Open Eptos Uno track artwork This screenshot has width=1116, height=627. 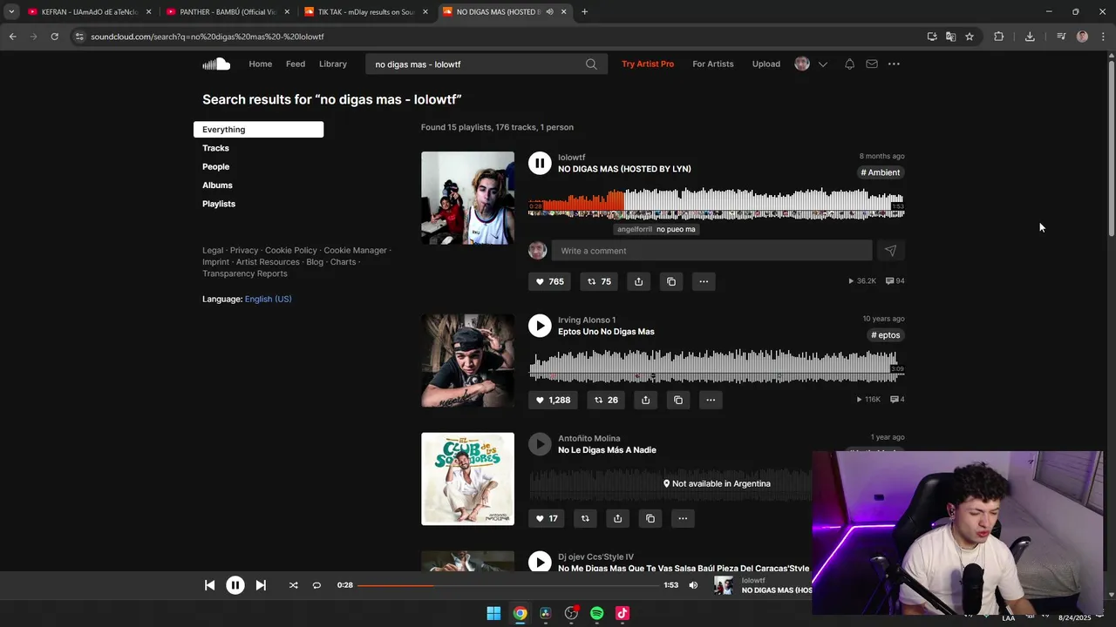click(467, 361)
